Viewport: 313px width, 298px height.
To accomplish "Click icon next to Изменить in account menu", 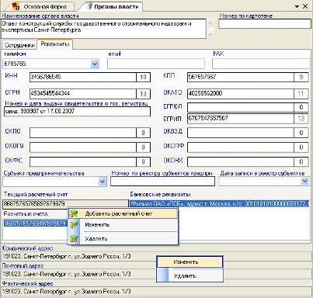I will point(74,224).
